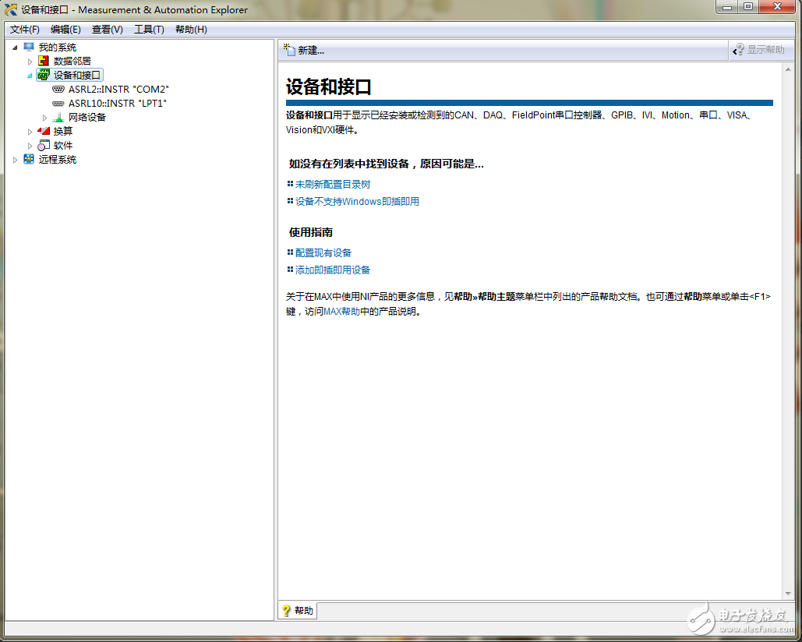
Task: Click the help pane scroll up arrow
Action: [x=788, y=69]
